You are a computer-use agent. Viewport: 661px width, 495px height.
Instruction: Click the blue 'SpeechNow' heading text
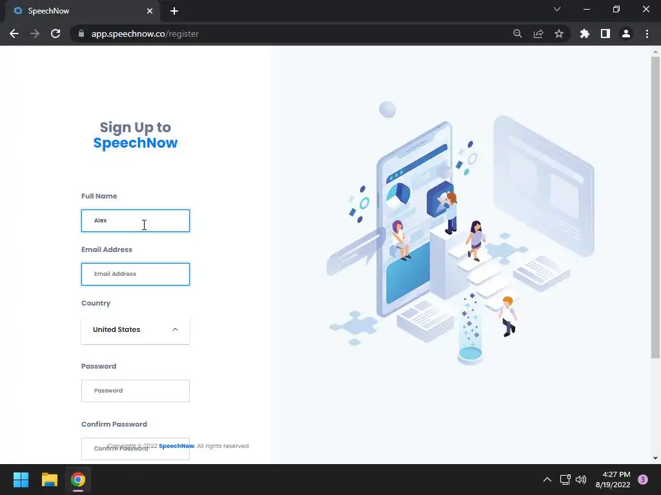[x=136, y=143]
